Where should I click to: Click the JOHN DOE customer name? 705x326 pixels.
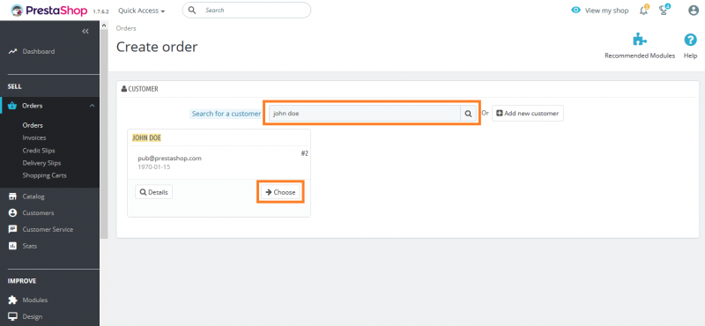click(x=146, y=137)
